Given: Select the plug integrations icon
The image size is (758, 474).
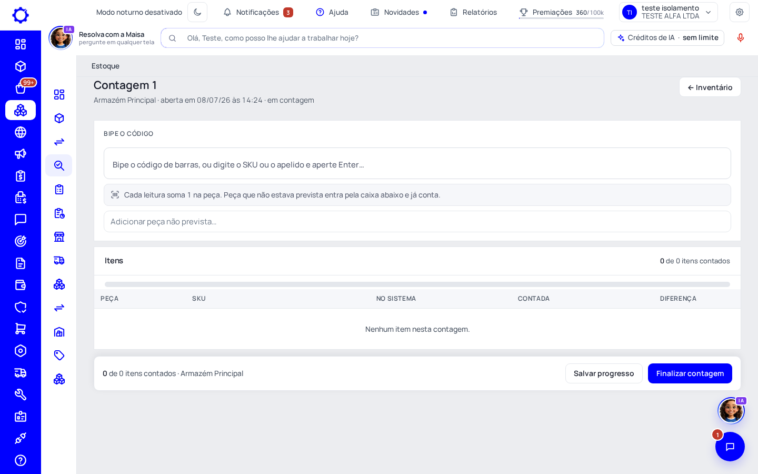Looking at the screenshot, I should (21, 438).
